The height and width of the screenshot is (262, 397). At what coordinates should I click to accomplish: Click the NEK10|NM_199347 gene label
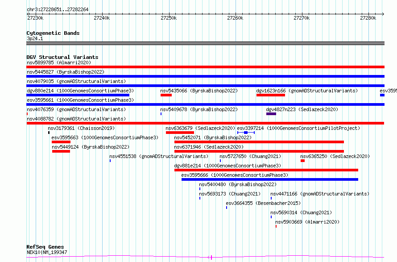pyautogui.click(x=47, y=252)
